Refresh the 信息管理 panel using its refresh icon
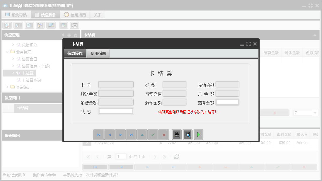 75,35
